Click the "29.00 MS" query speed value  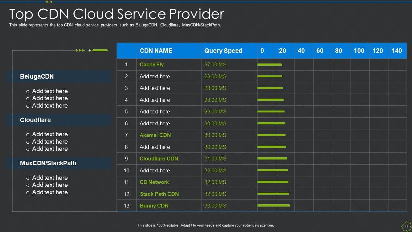point(215,111)
